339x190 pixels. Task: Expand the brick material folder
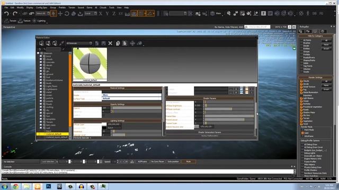coord(41,56)
